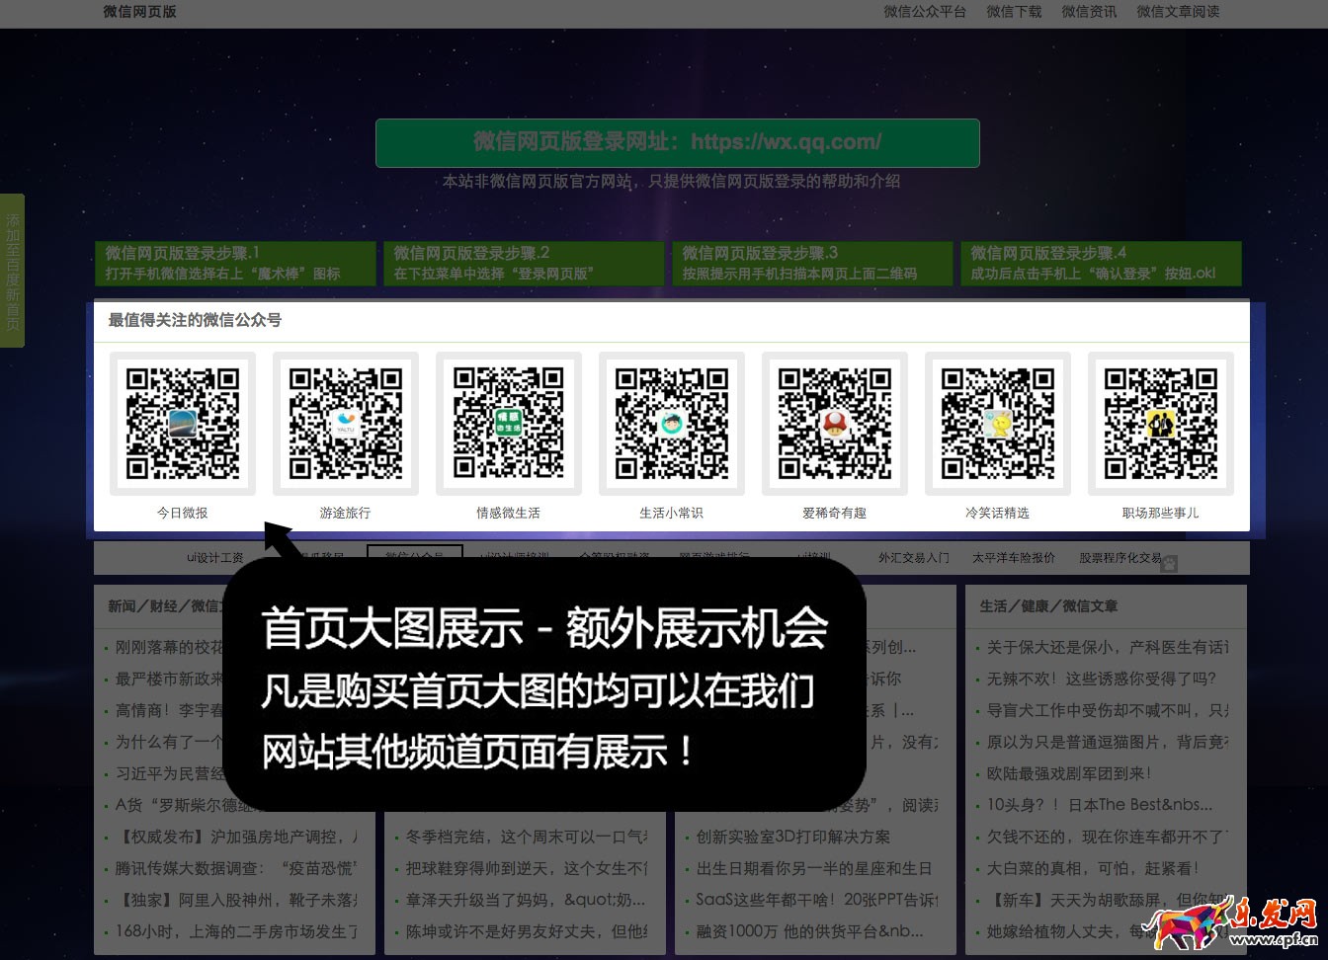The width and height of the screenshot is (1328, 960).
Task: Click the 今日微报 QR code
Action: point(183,424)
